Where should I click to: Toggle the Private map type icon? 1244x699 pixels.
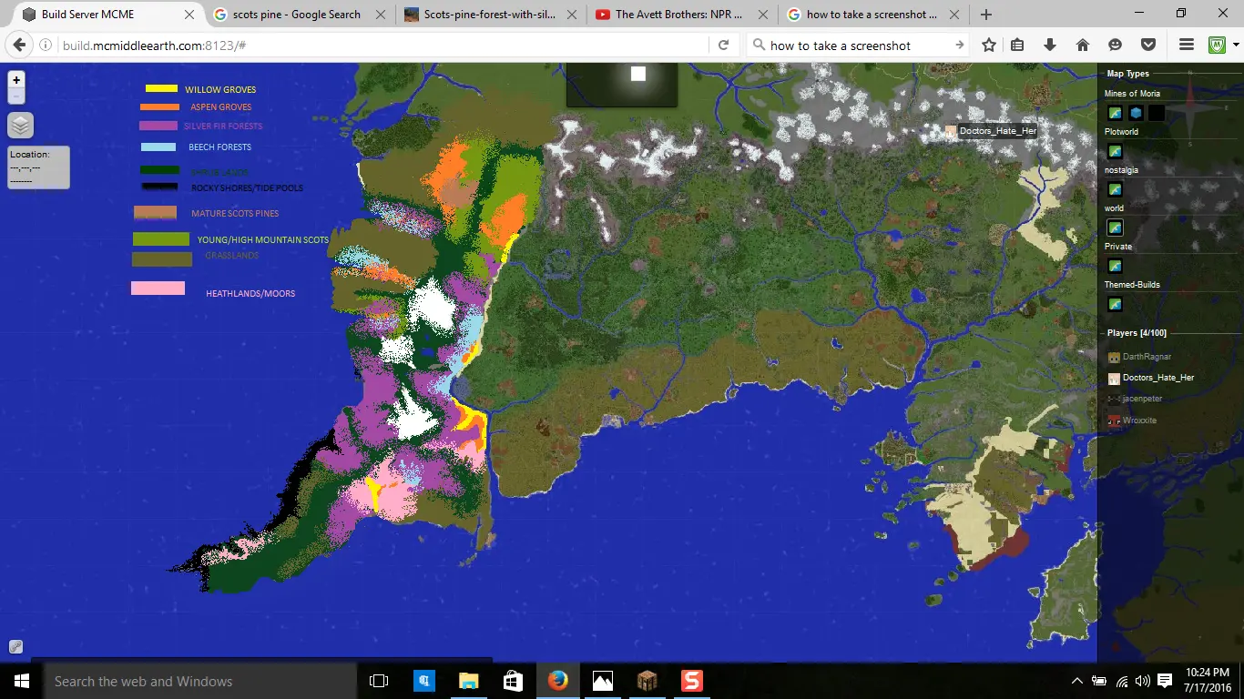pos(1115,266)
